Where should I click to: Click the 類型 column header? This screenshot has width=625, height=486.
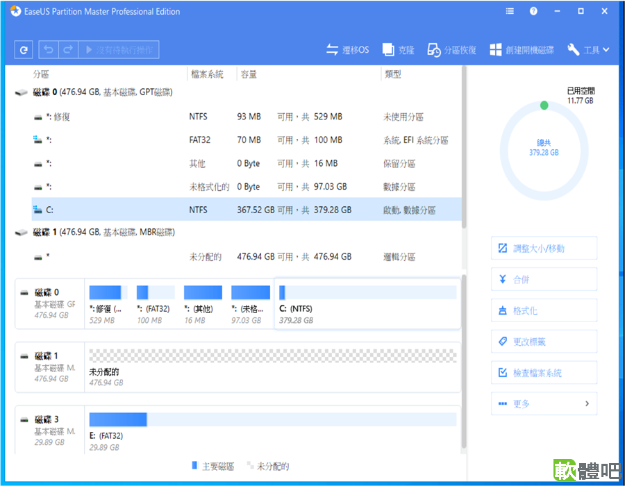coord(392,74)
